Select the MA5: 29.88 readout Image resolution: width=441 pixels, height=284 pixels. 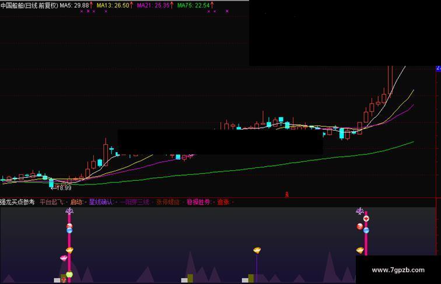click(74, 5)
